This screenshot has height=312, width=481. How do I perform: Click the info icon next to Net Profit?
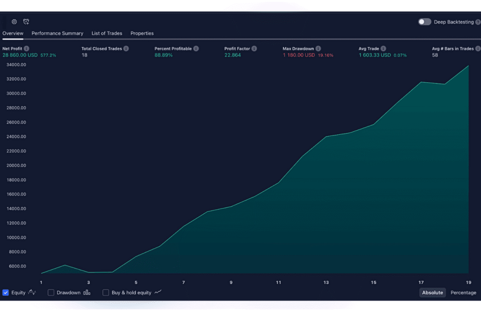click(27, 48)
